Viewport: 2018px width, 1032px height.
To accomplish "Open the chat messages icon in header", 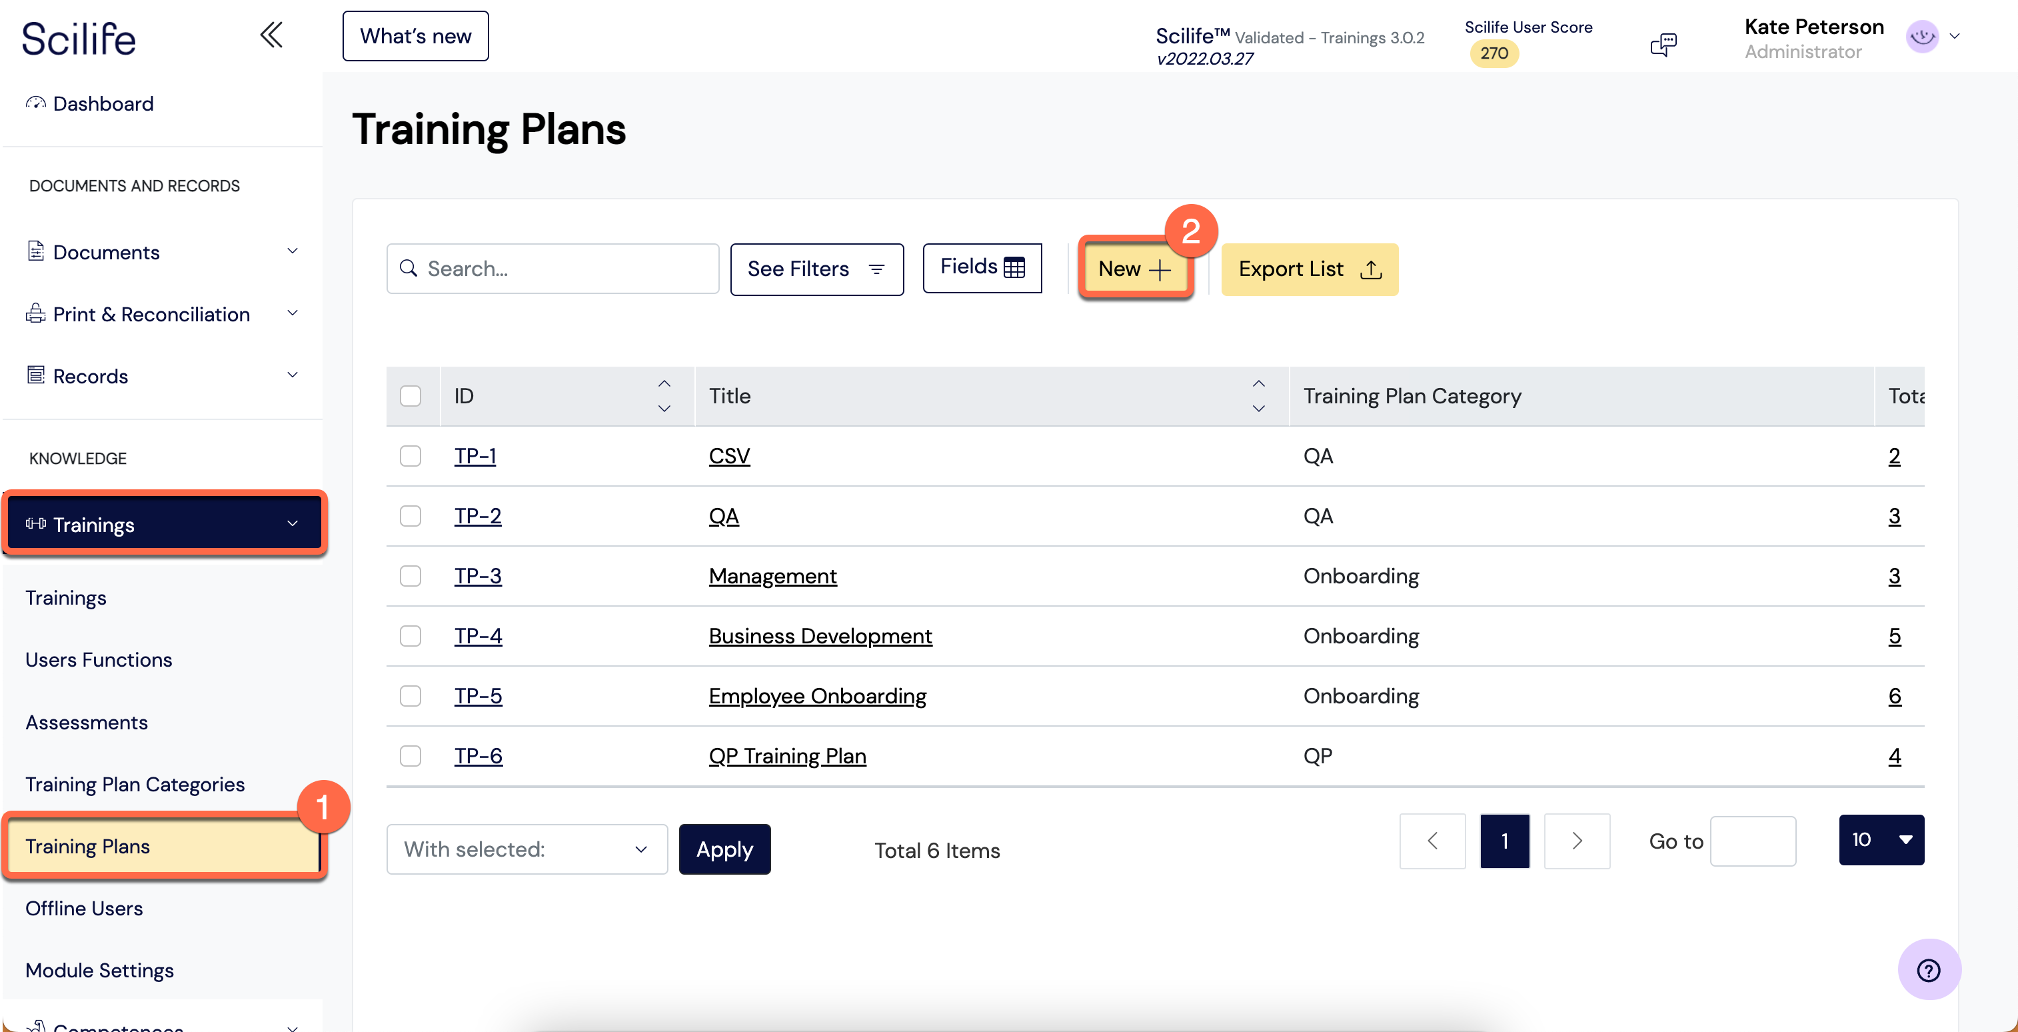I will [x=1663, y=44].
